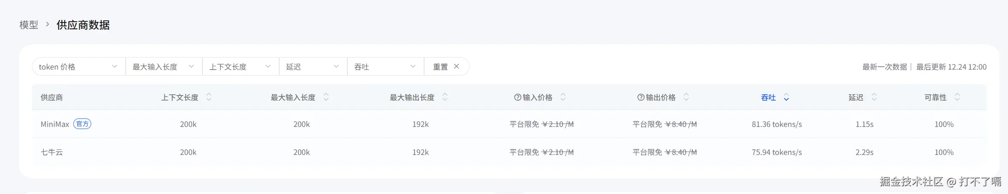
Task: Expand the 最大输入长度 filter dropdown
Action: [164, 67]
